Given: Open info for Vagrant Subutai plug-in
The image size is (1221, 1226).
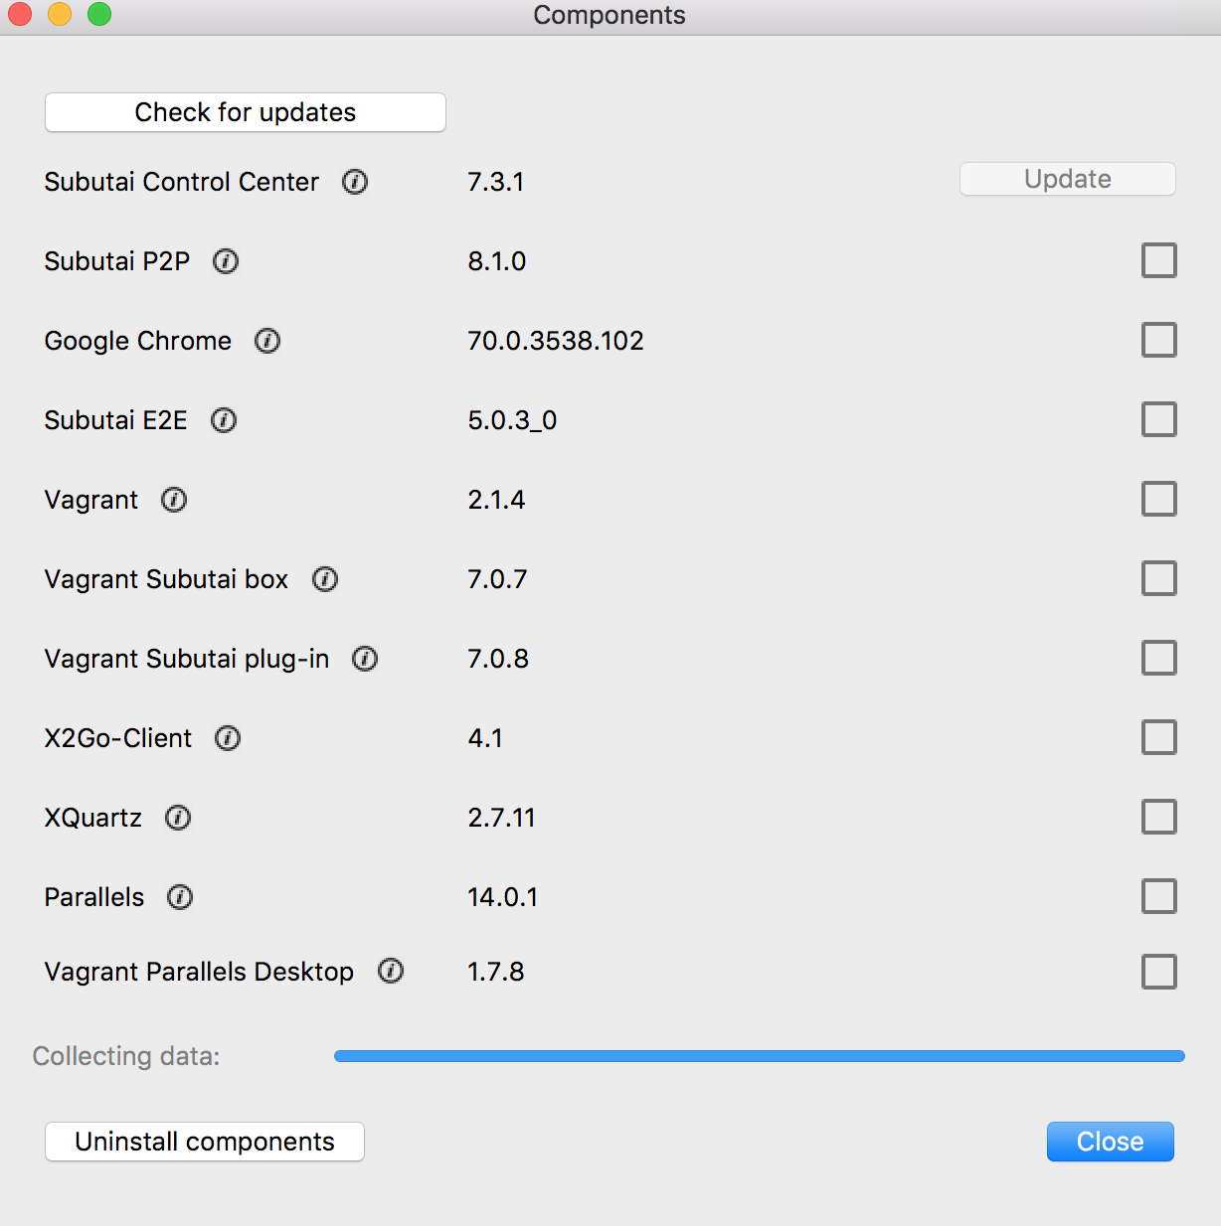Looking at the screenshot, I should click(365, 659).
